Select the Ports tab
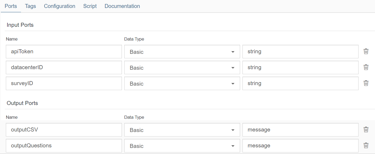 point(11,6)
